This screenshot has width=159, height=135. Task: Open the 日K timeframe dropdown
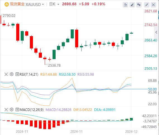58,4
